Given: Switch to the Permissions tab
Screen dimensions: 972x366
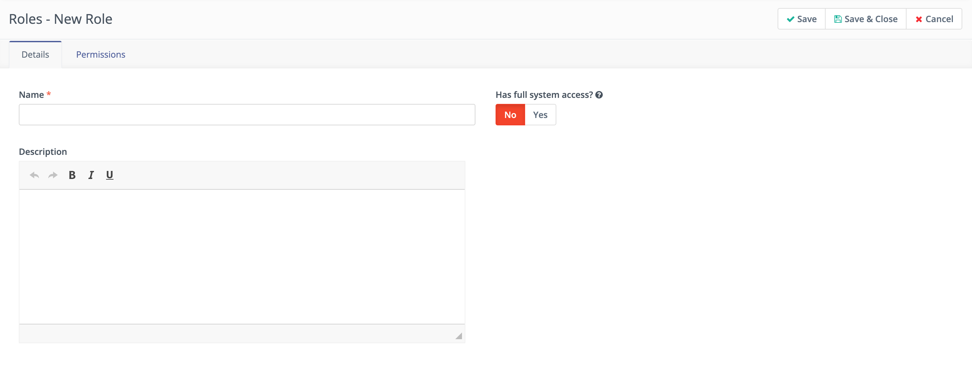Looking at the screenshot, I should click(x=100, y=55).
